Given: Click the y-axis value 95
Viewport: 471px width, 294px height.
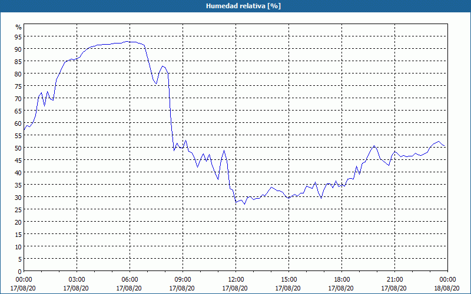Looking at the screenshot, I should pos(19,36).
